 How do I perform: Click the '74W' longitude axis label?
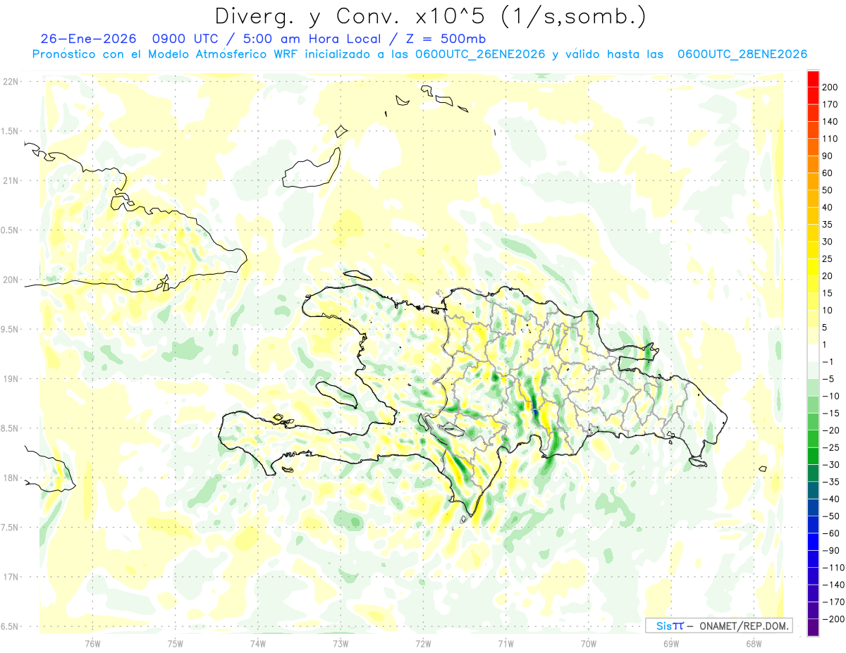point(258,642)
